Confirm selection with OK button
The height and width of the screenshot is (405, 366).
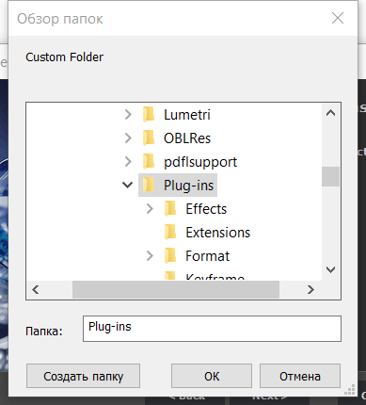click(212, 376)
